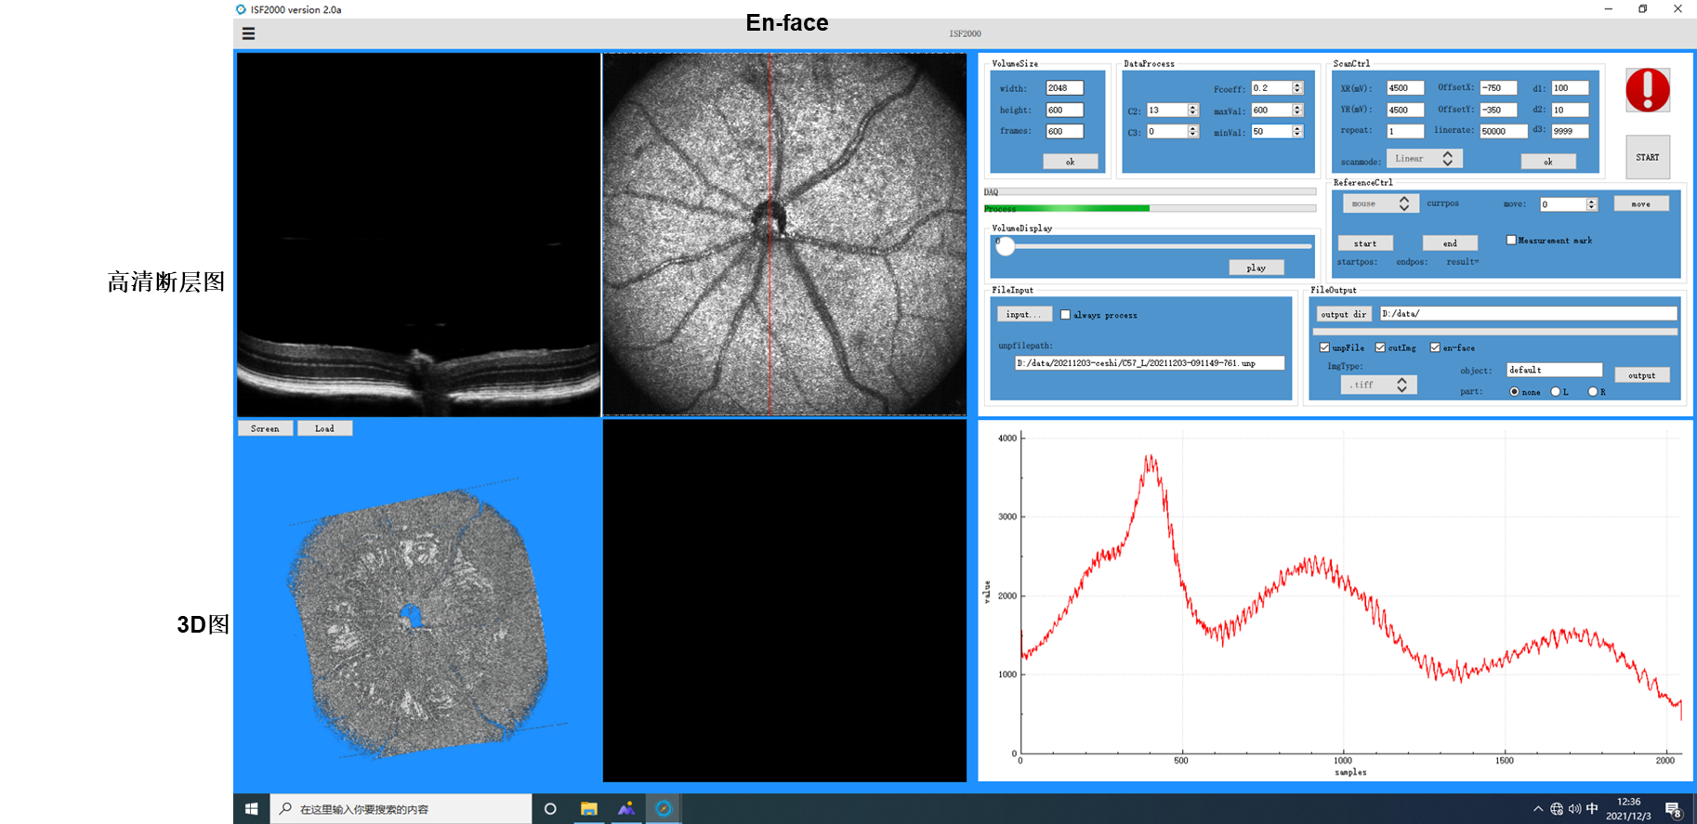Select the none part radio button
Screen dimensions: 1697x824
[1514, 392]
